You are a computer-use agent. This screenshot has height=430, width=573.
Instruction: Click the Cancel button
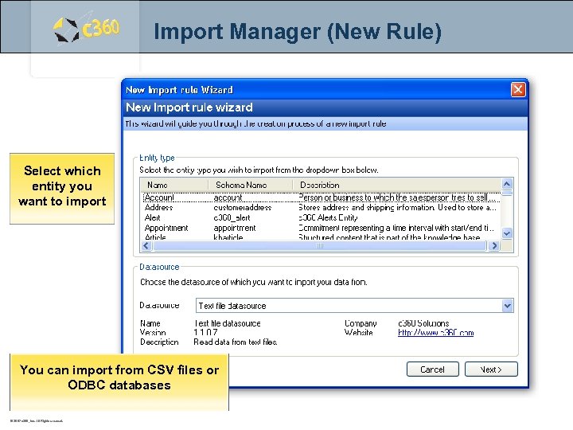(433, 369)
